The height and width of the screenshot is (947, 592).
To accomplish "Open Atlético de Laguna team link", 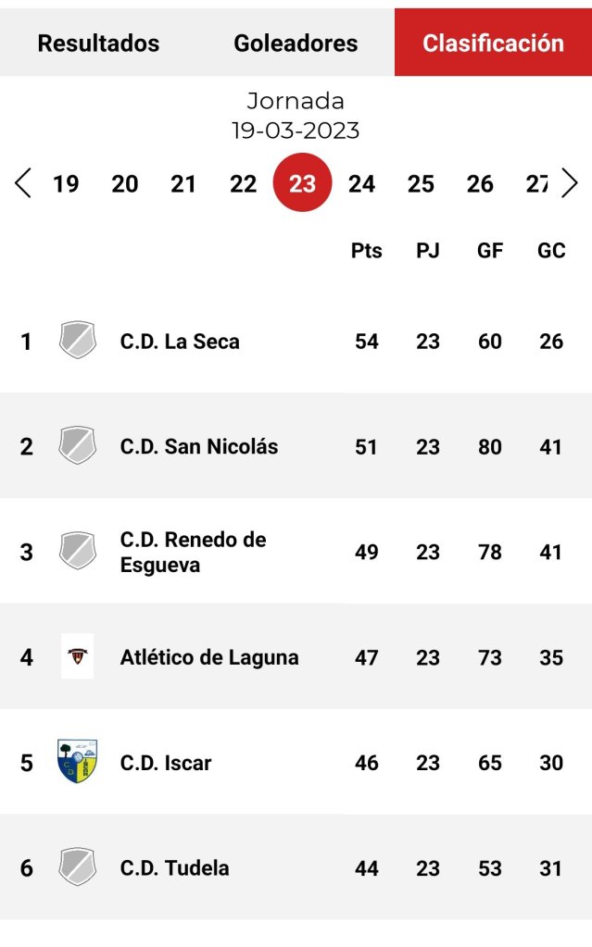I will pos(209,657).
